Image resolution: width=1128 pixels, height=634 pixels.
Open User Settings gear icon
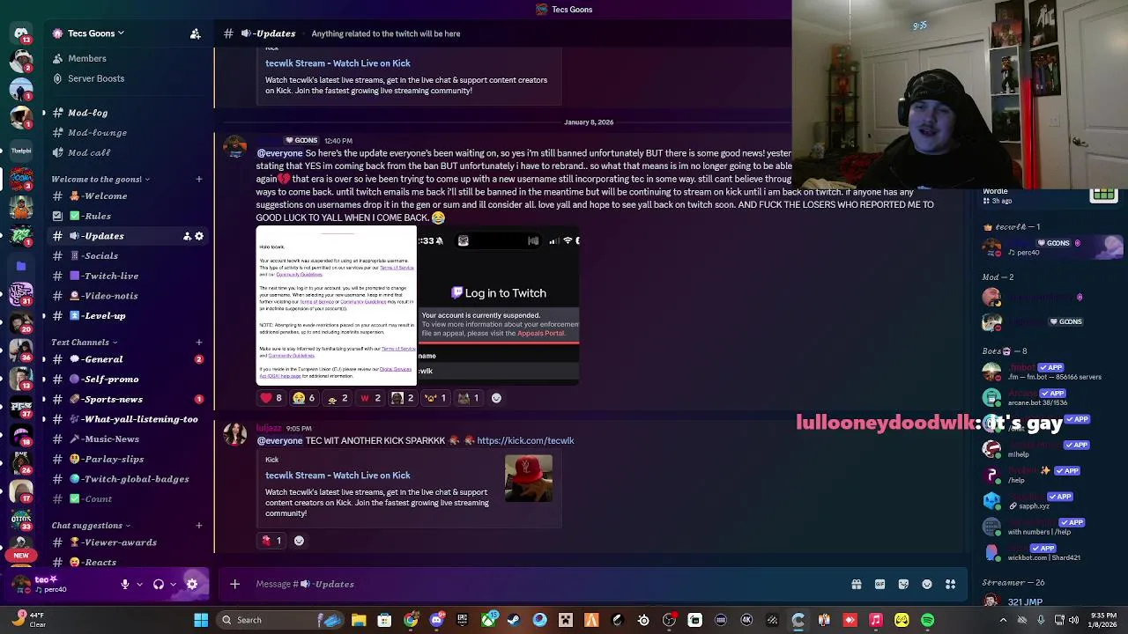pos(192,584)
